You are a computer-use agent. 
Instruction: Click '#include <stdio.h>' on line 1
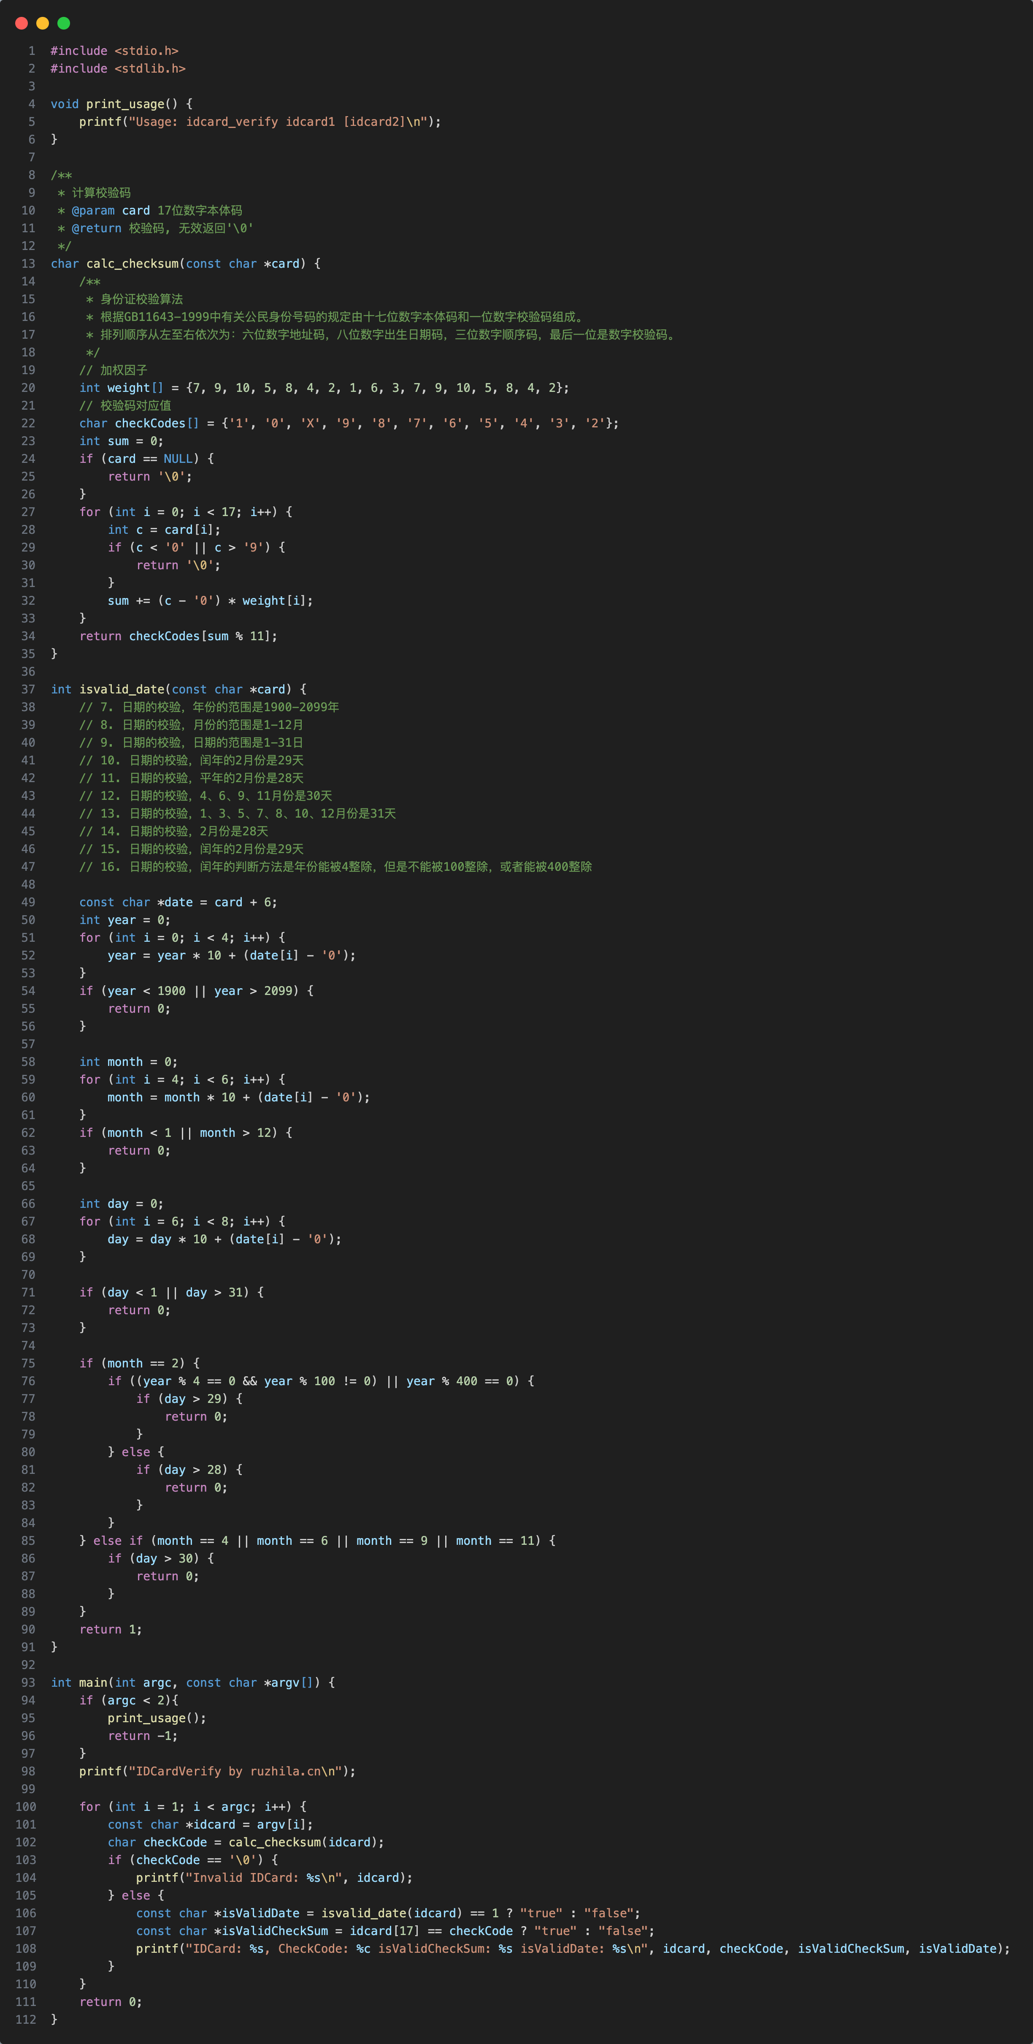click(x=114, y=51)
